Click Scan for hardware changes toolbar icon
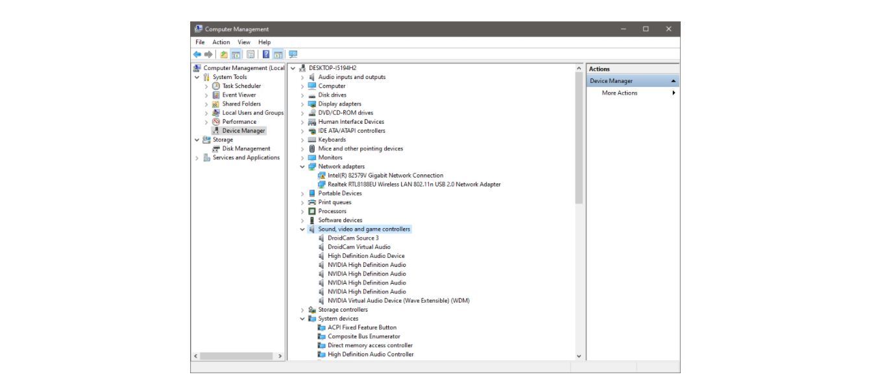 (295, 54)
